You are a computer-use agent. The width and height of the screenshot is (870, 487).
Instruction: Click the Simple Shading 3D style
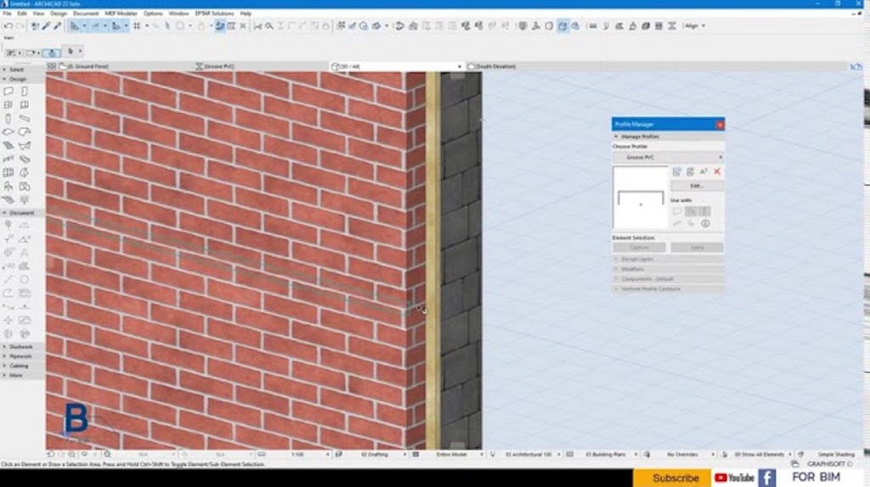pyautogui.click(x=836, y=454)
